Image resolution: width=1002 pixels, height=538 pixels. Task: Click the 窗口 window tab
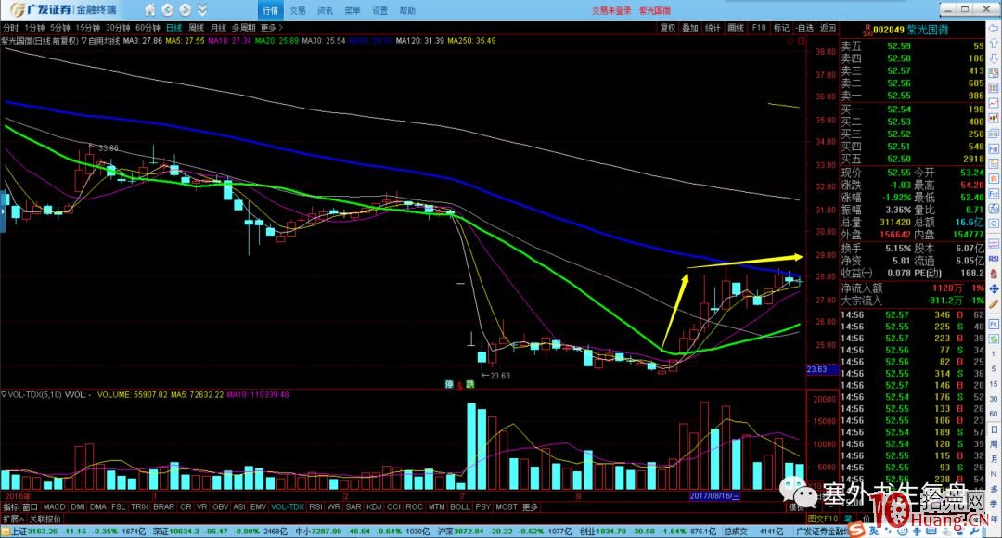(31, 506)
